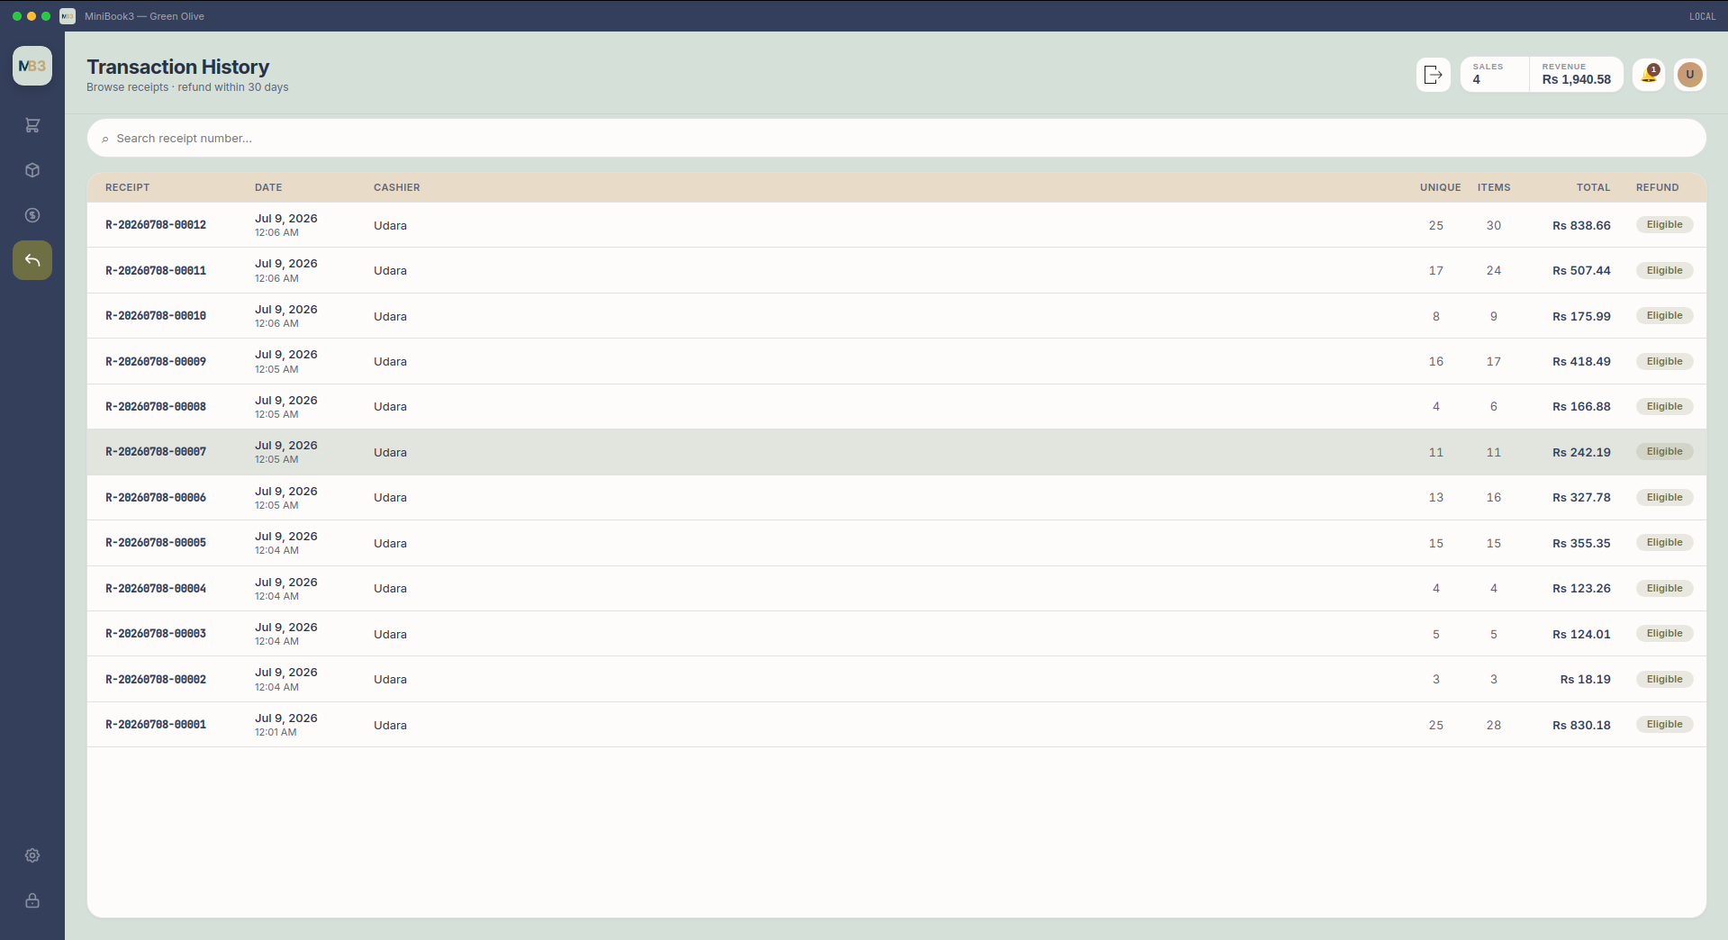The image size is (1728, 940).
Task: Select the refund arrow icon in sidebar
Action: pos(32,260)
